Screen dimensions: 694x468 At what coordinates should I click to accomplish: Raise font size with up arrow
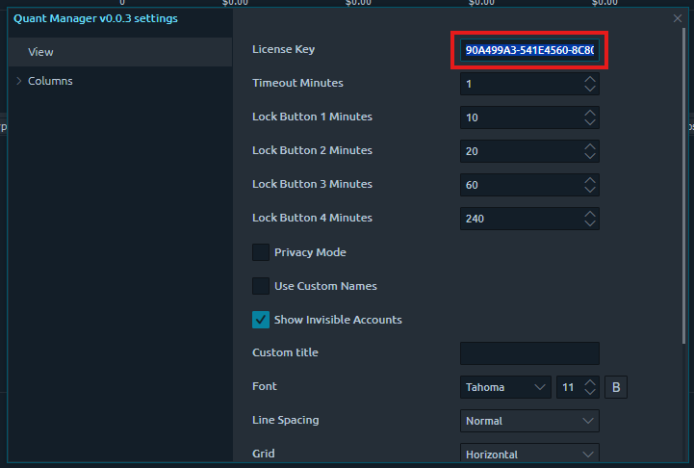click(x=590, y=382)
